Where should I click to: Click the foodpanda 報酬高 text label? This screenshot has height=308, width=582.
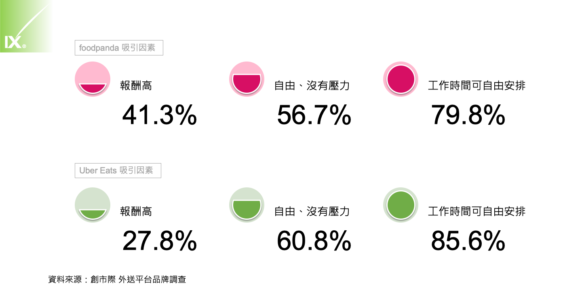click(136, 86)
